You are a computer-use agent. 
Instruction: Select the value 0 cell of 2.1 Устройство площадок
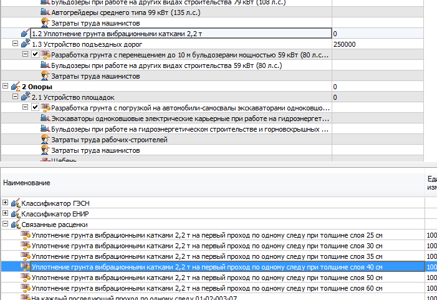click(x=378, y=97)
